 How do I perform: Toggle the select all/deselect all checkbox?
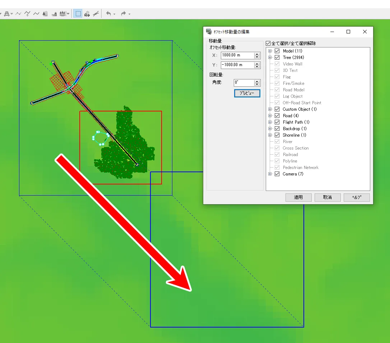[268, 44]
